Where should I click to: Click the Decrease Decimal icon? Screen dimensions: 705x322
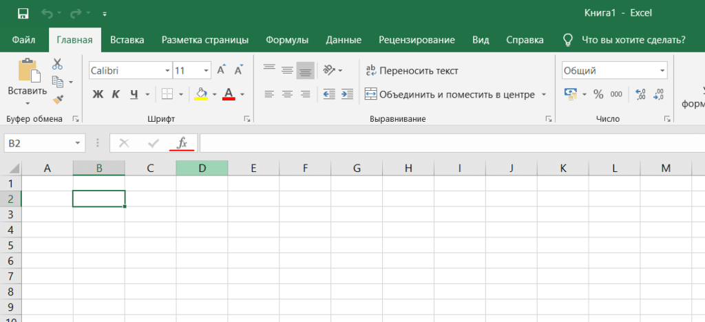click(658, 94)
